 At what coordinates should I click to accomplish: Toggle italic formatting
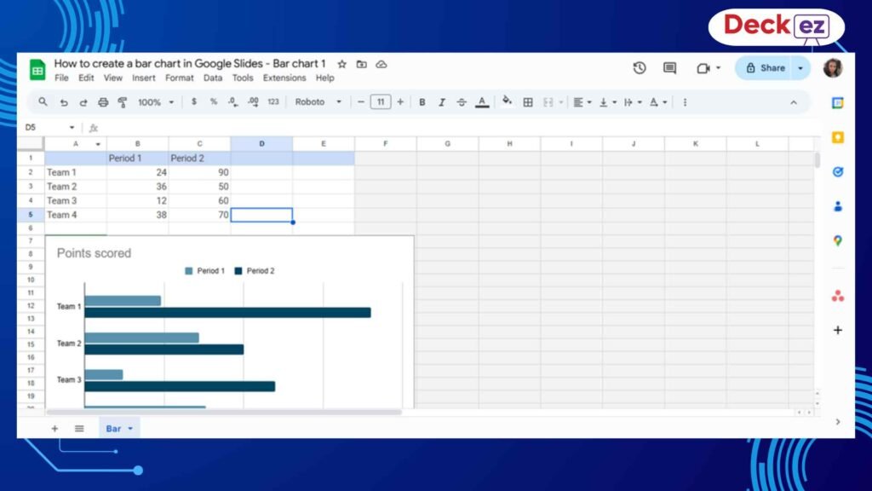[x=441, y=101]
